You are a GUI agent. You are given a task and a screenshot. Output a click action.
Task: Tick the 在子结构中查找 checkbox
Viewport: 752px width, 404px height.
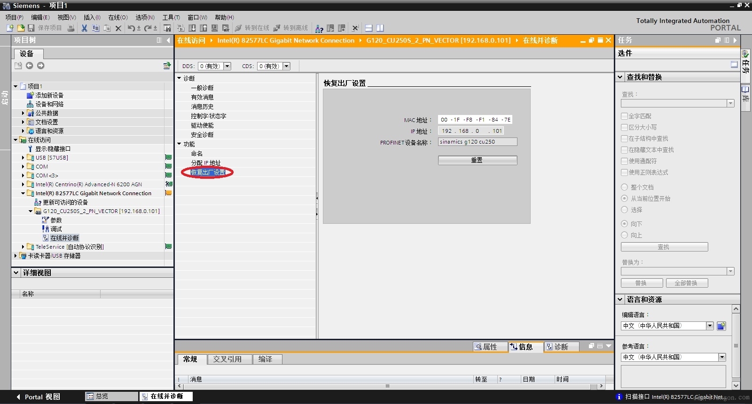pos(624,138)
